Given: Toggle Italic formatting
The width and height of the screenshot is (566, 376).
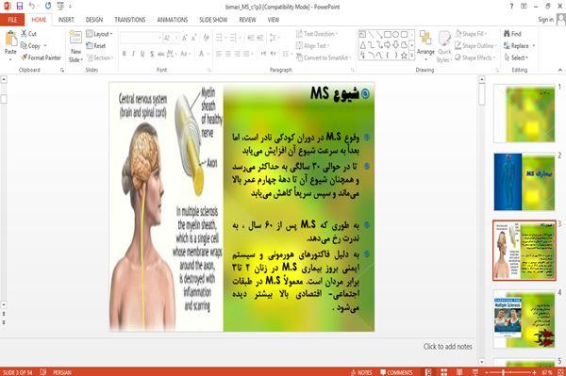Looking at the screenshot, I should coord(133,54).
